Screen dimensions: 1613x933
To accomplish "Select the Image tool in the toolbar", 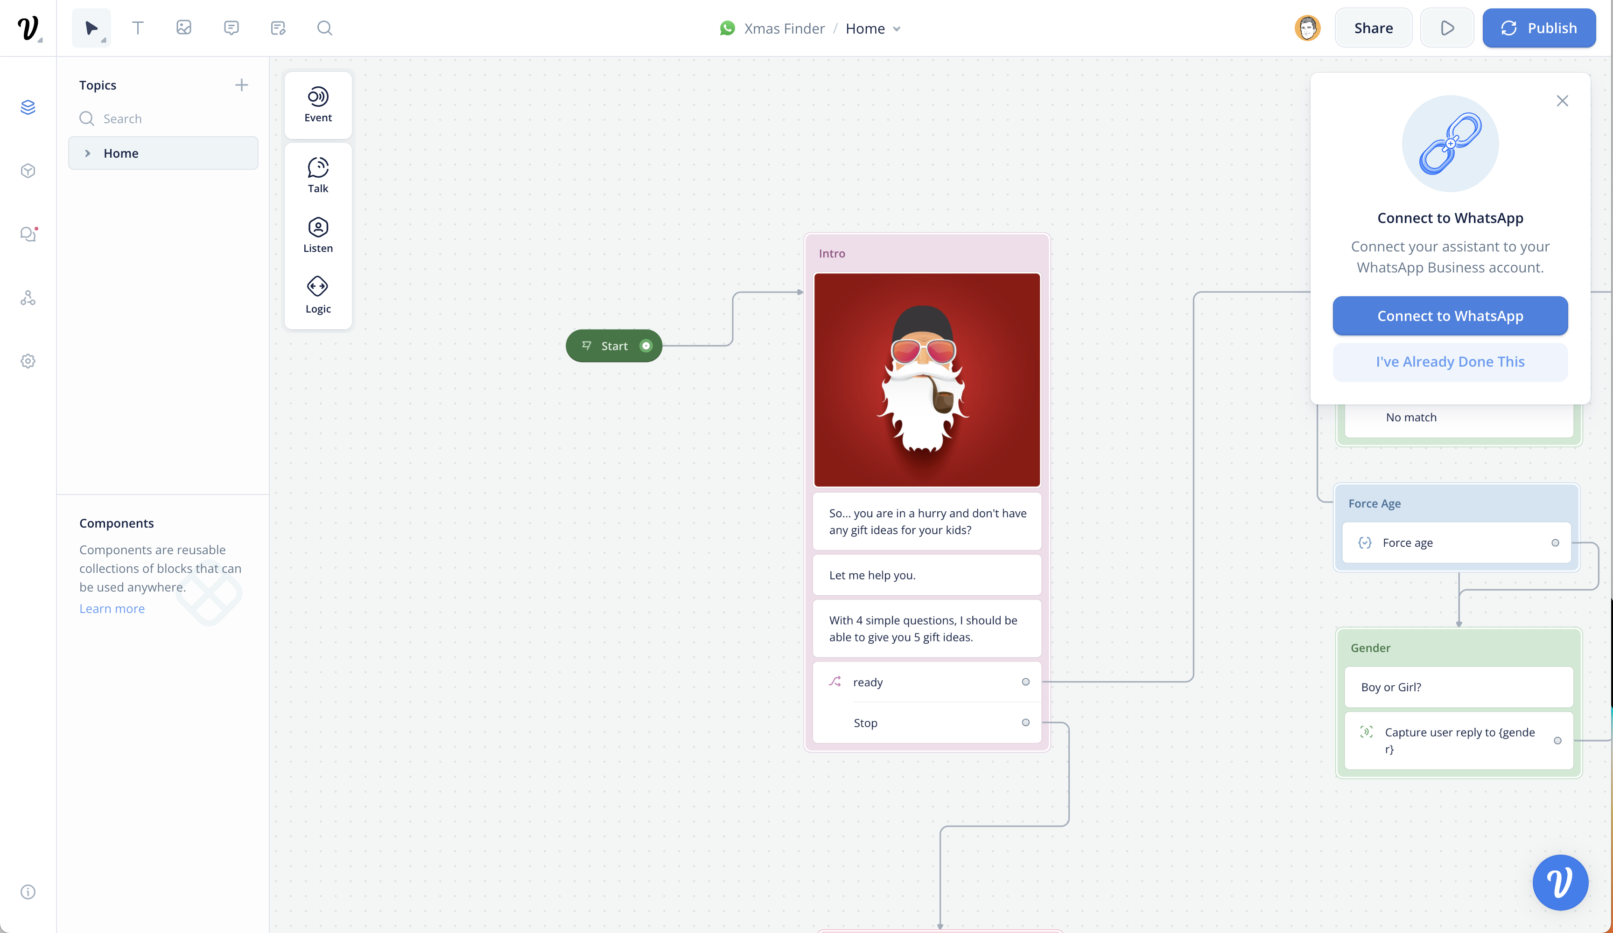I will [184, 28].
